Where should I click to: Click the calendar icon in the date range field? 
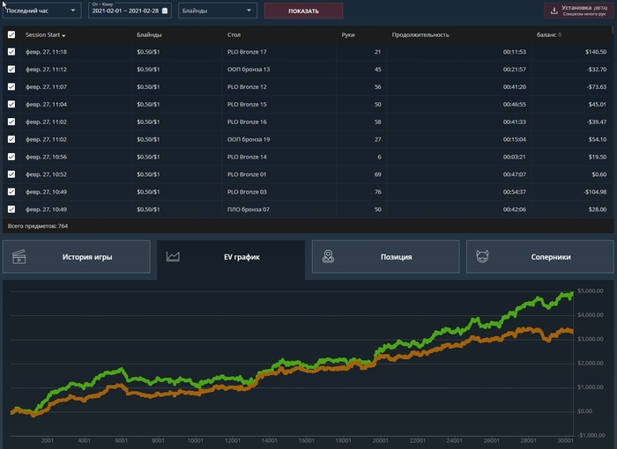pos(165,11)
